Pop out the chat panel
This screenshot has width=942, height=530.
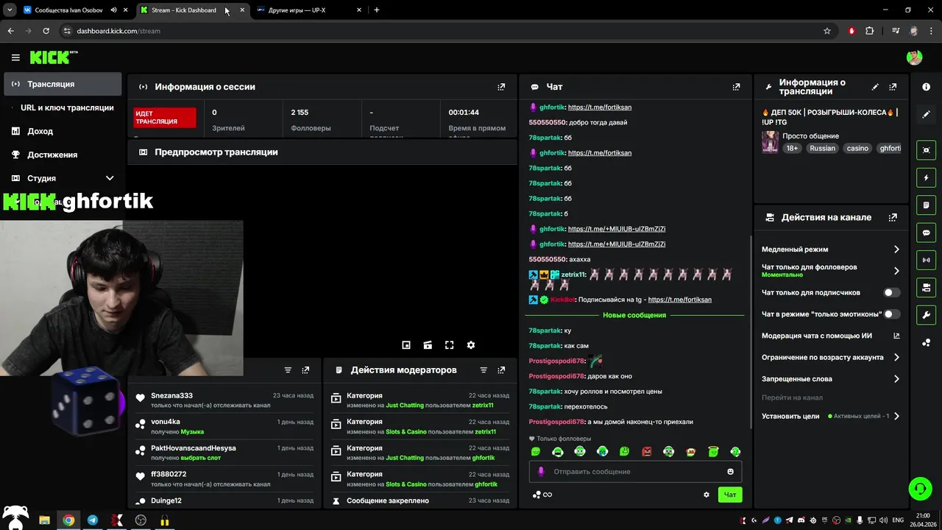pos(736,87)
